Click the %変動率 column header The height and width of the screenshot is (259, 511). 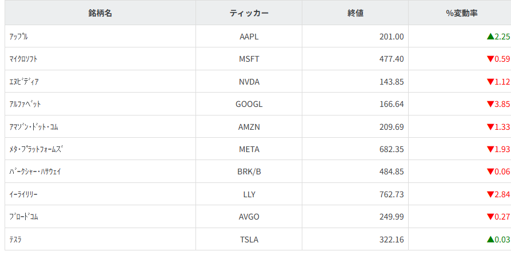click(x=461, y=13)
